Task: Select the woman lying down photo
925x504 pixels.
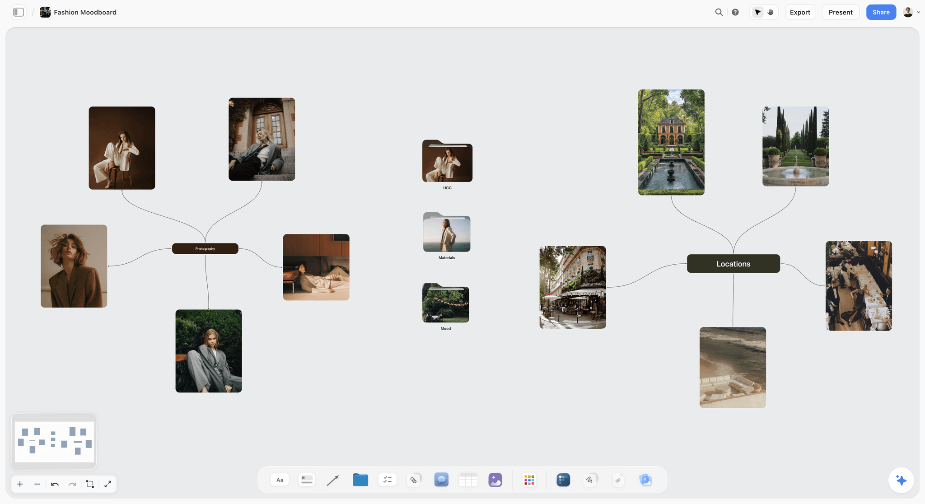Action: point(316,267)
